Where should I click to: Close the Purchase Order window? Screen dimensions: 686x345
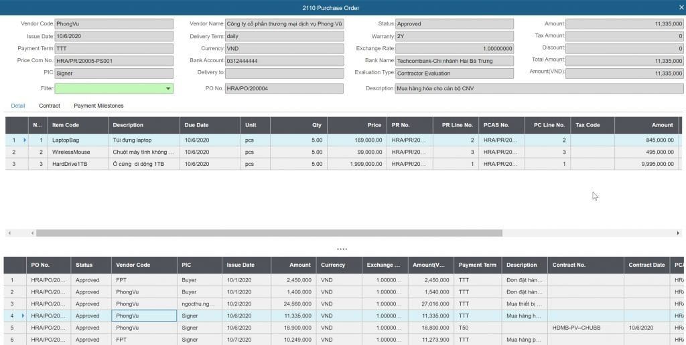click(681, 7)
